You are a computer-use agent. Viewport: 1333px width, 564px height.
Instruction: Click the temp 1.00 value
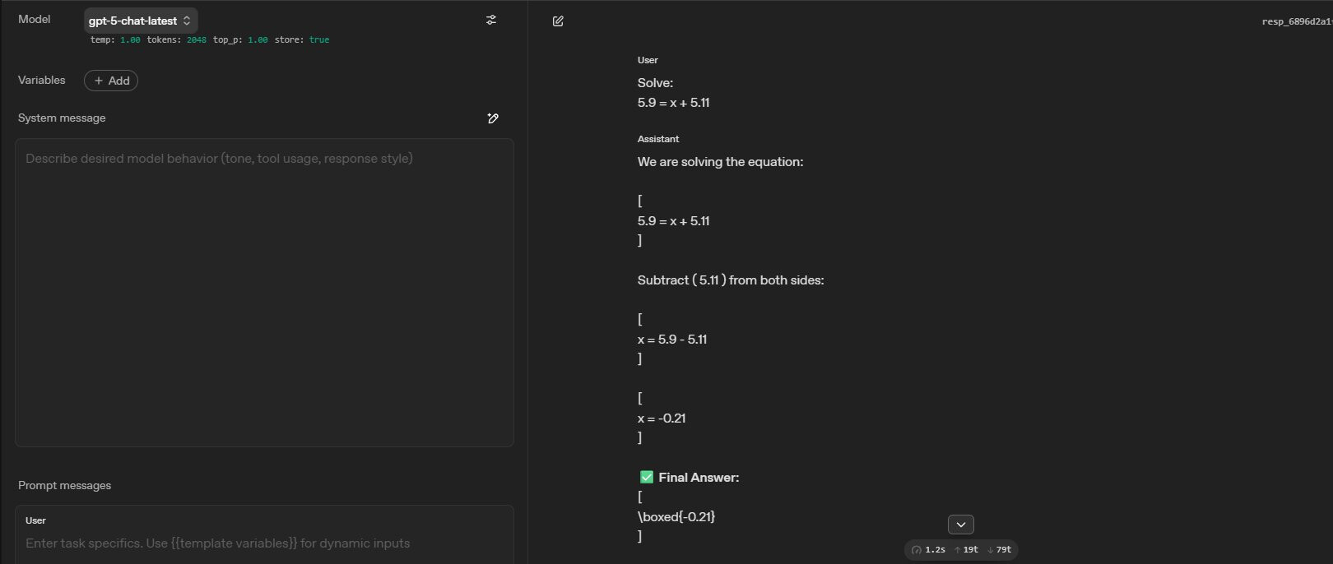(x=130, y=40)
